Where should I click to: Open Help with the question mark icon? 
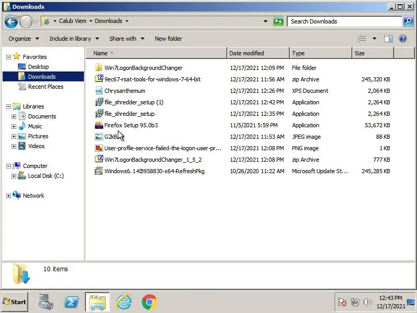coord(403,39)
